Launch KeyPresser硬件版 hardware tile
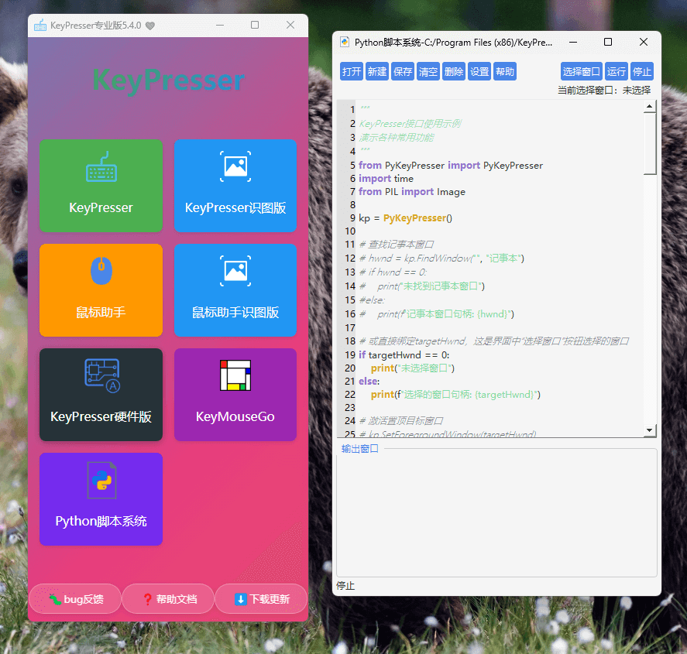Viewport: 687px width, 654px height. [x=101, y=395]
